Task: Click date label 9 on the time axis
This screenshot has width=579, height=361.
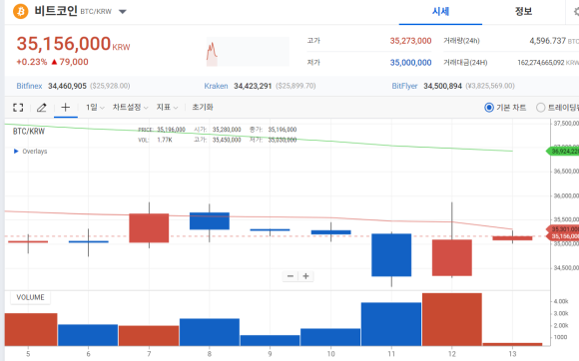Action: click(x=270, y=354)
